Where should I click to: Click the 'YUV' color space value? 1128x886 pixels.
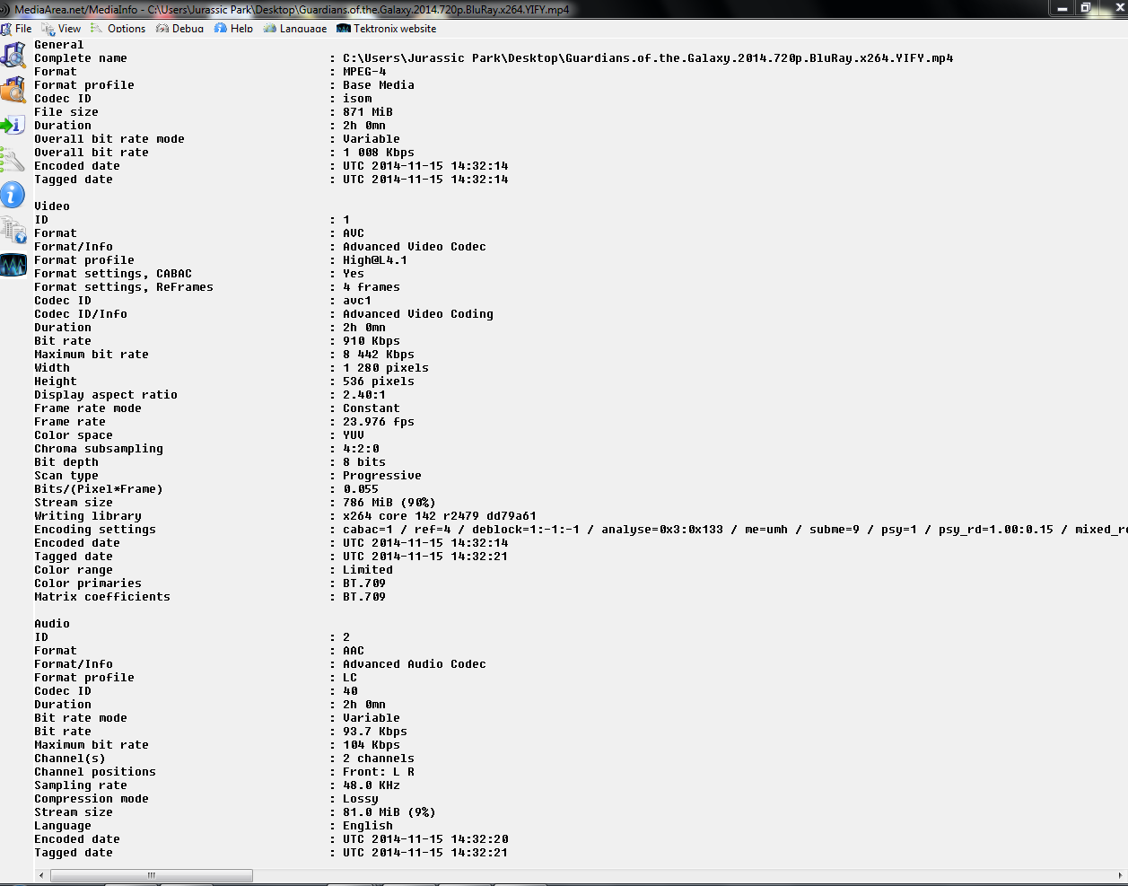pos(354,435)
